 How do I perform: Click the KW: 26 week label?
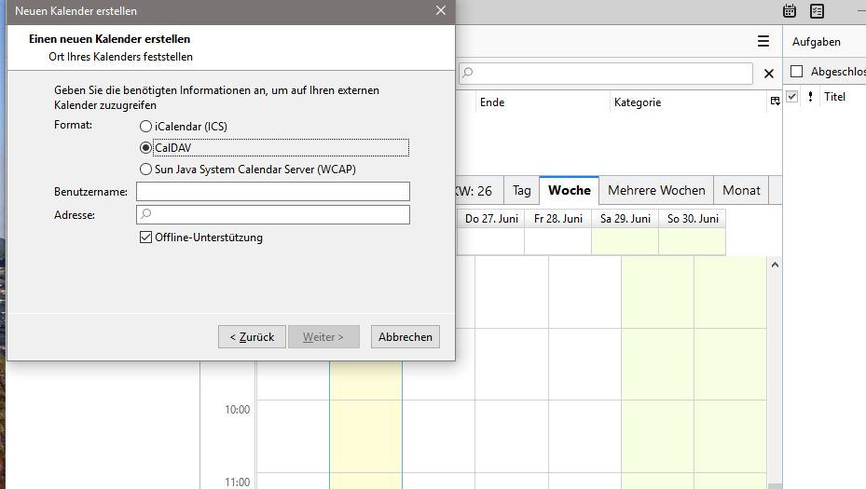473,191
